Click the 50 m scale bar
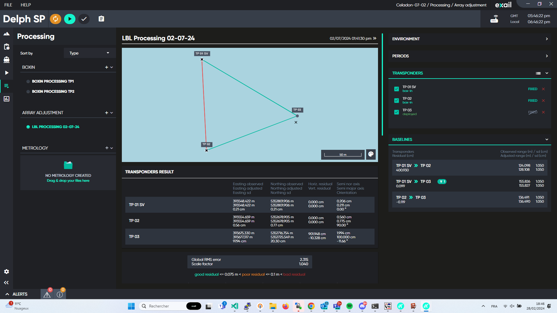557x313 pixels. tap(343, 154)
